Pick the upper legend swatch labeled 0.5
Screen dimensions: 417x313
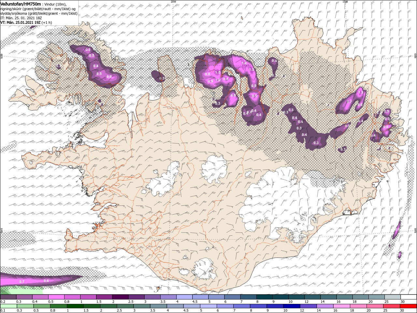tap(57, 297)
